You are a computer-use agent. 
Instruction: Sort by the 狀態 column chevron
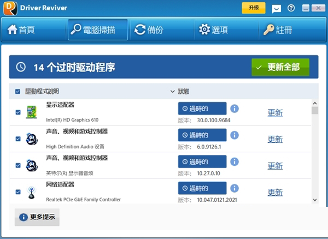172,92
